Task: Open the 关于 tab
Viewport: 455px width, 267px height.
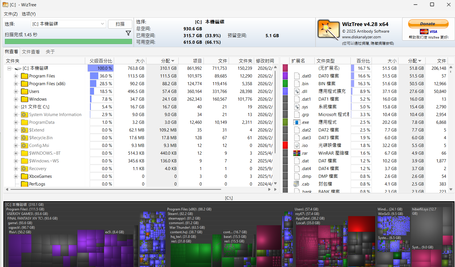Action: tap(50, 52)
